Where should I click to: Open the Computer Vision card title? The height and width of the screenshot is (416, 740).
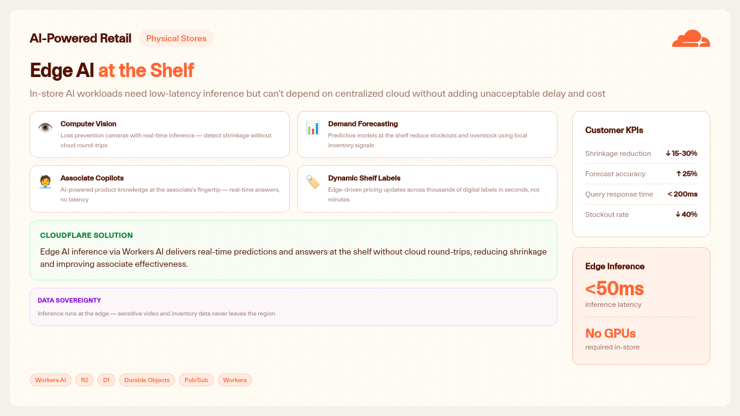(x=88, y=124)
